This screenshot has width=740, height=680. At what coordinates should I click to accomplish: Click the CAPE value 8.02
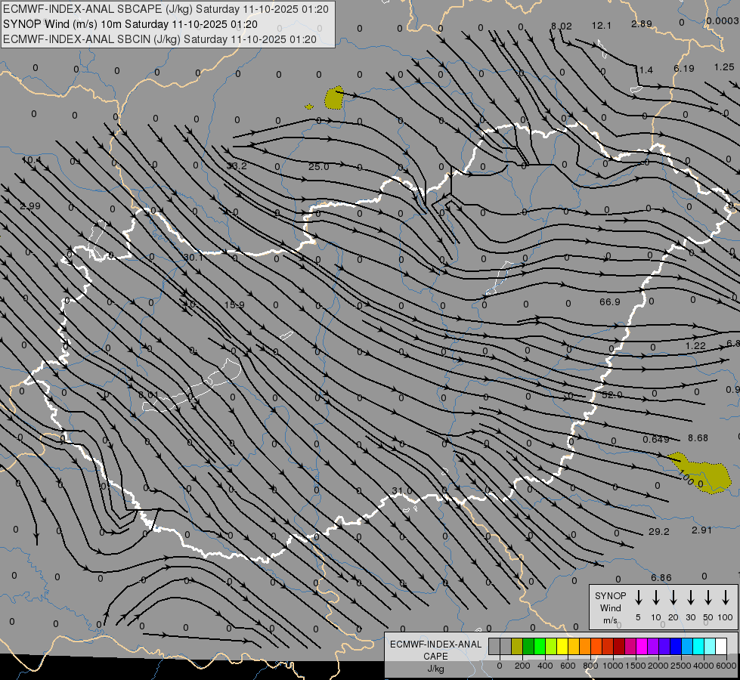coord(562,26)
